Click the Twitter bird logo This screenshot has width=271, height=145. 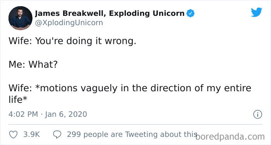click(256, 12)
